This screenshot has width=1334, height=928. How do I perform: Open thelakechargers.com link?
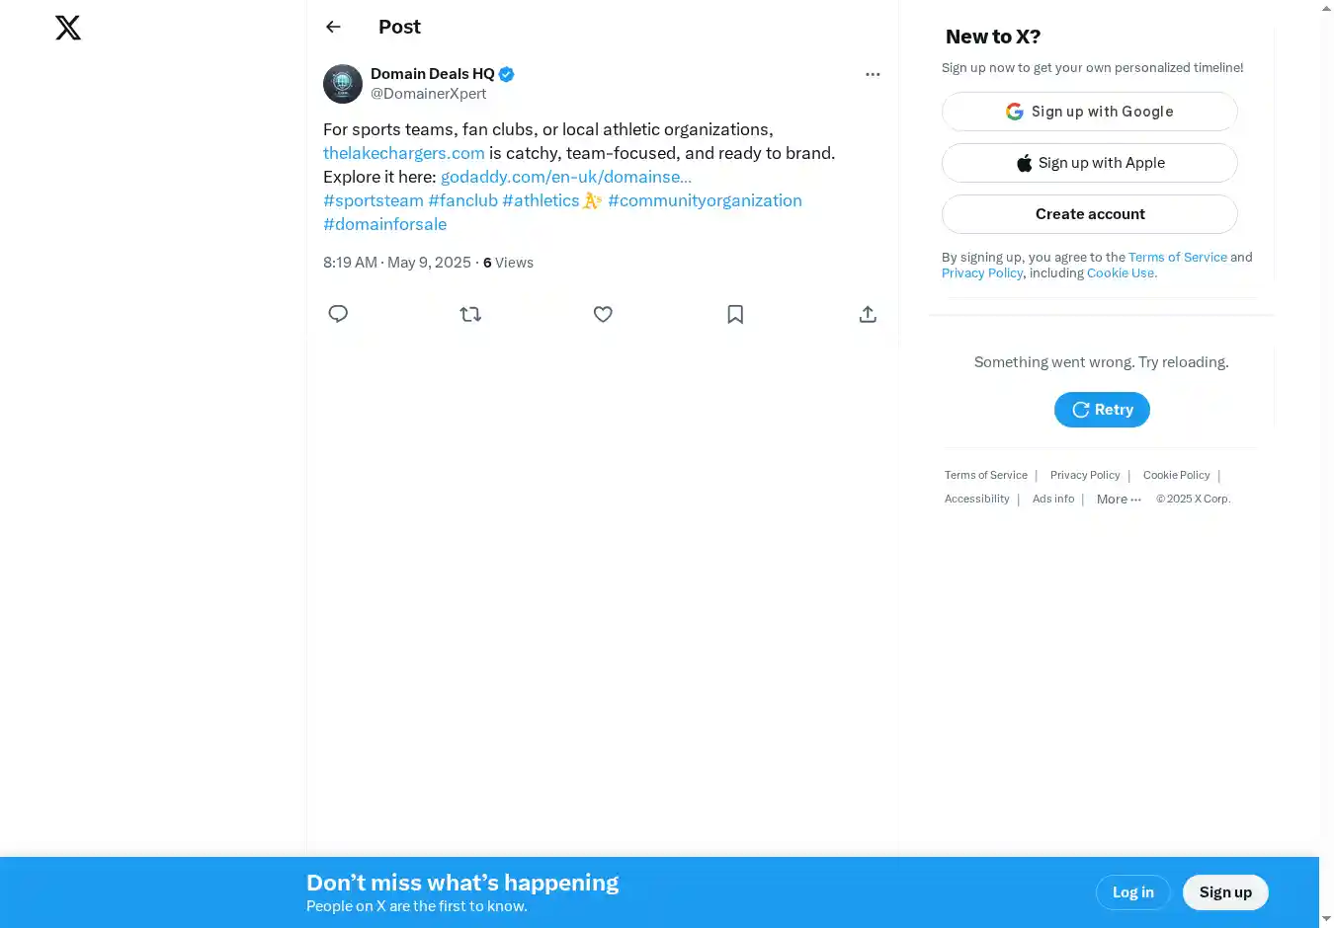403,153
